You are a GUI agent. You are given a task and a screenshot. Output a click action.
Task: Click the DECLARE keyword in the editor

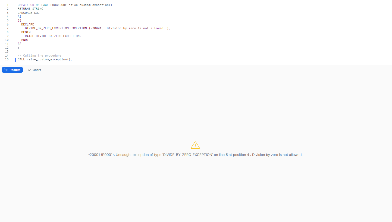pos(27,24)
